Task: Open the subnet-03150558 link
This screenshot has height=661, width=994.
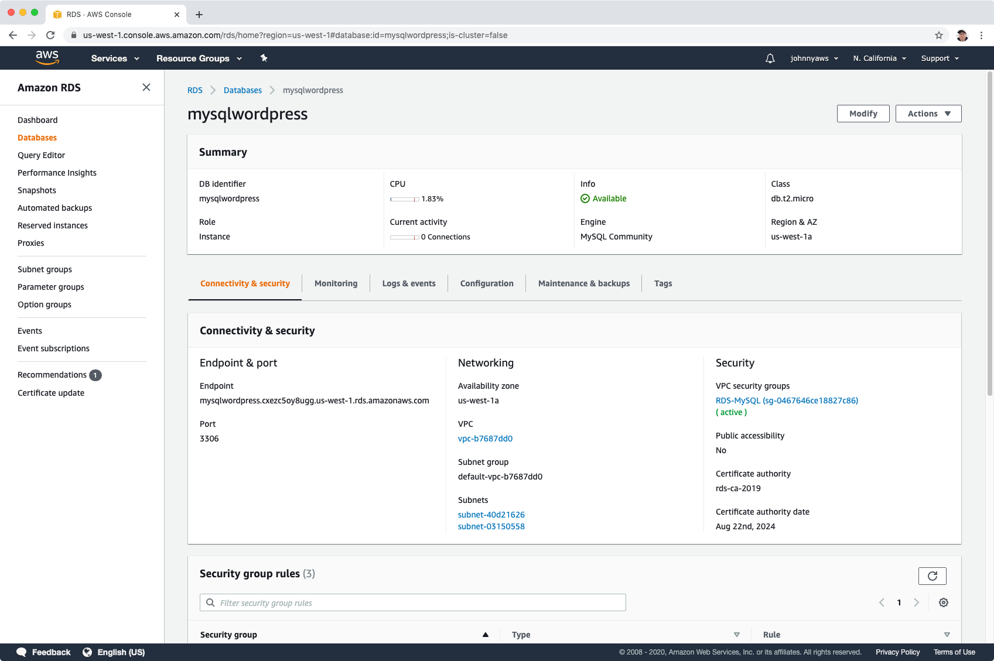Action: pyautogui.click(x=491, y=526)
